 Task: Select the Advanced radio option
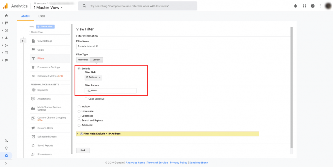(x=79, y=125)
